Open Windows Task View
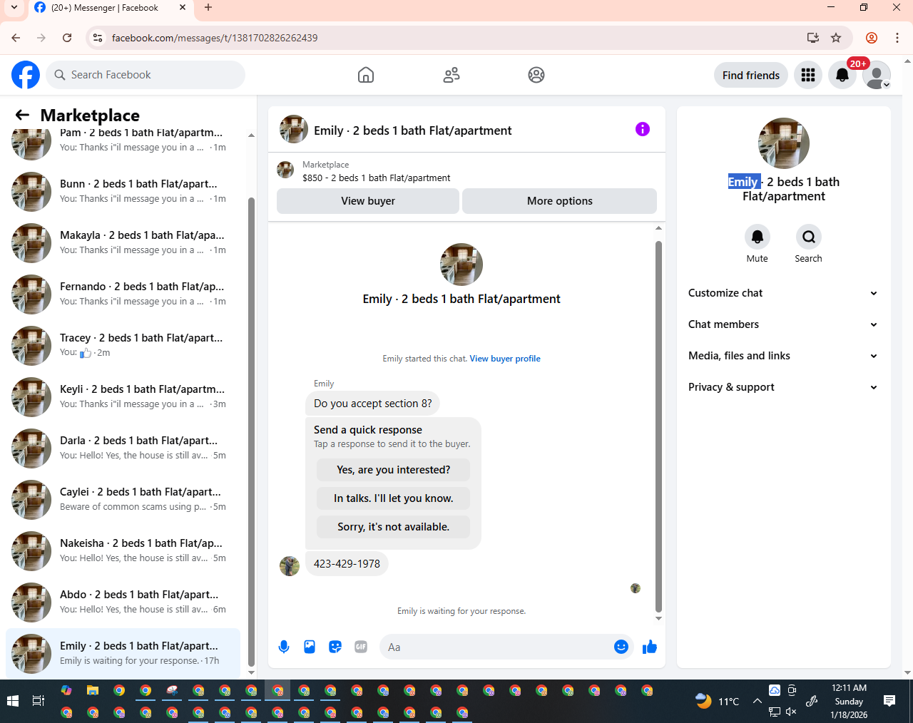The image size is (913, 723). (39, 702)
